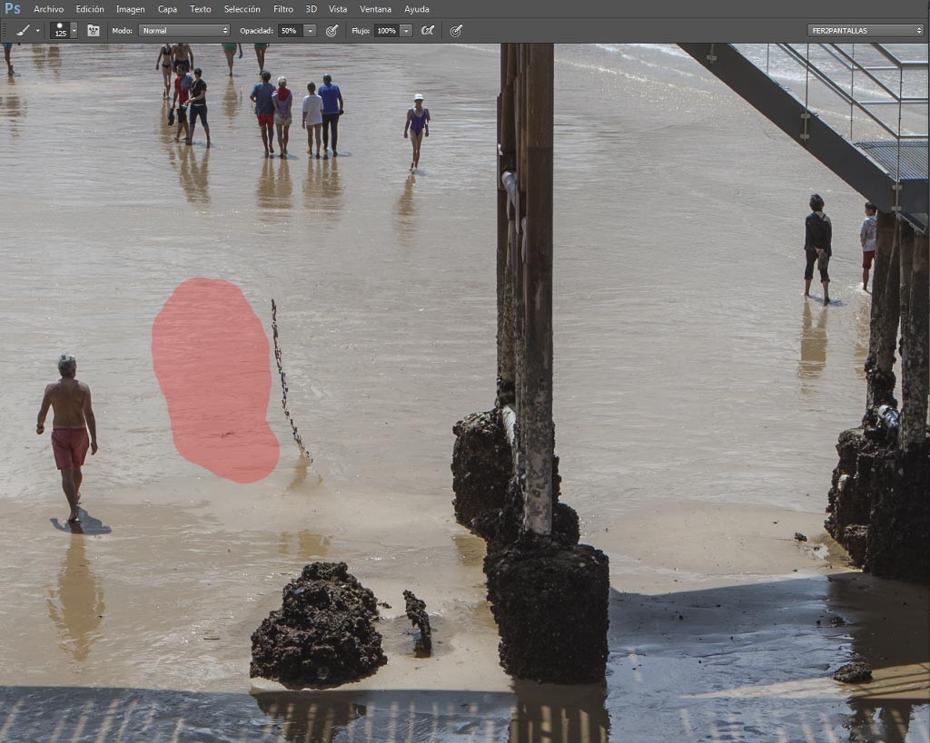Click the Photoshop Ps logo
This screenshot has width=930, height=743.
pos(13,9)
